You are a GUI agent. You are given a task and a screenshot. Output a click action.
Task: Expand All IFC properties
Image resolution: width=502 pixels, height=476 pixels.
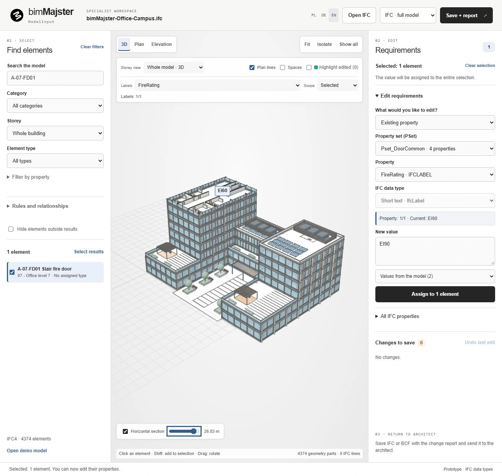tap(397, 316)
